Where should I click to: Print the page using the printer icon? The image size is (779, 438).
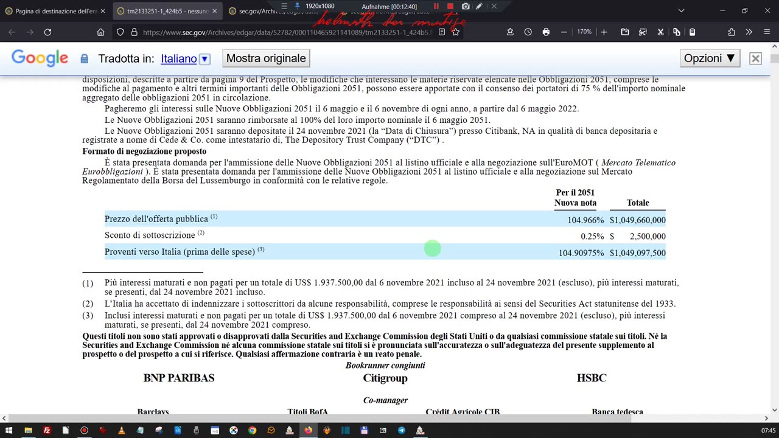tap(546, 32)
